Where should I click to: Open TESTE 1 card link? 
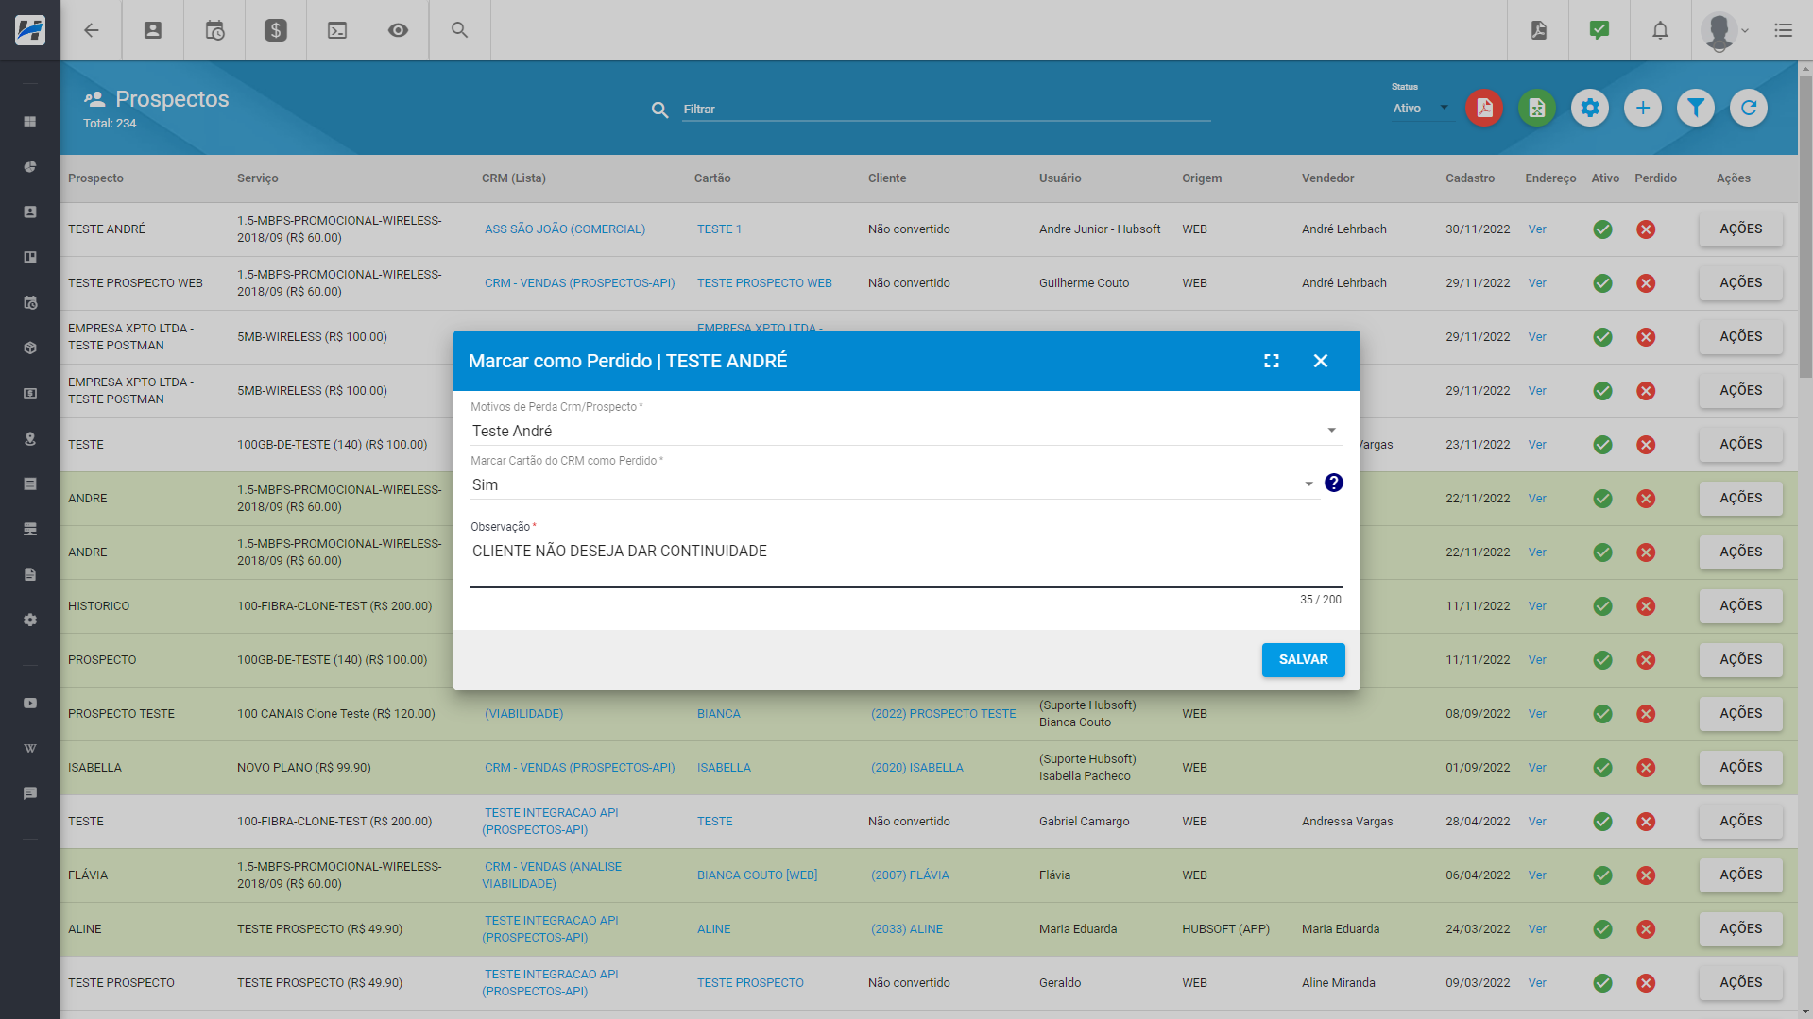719,229
